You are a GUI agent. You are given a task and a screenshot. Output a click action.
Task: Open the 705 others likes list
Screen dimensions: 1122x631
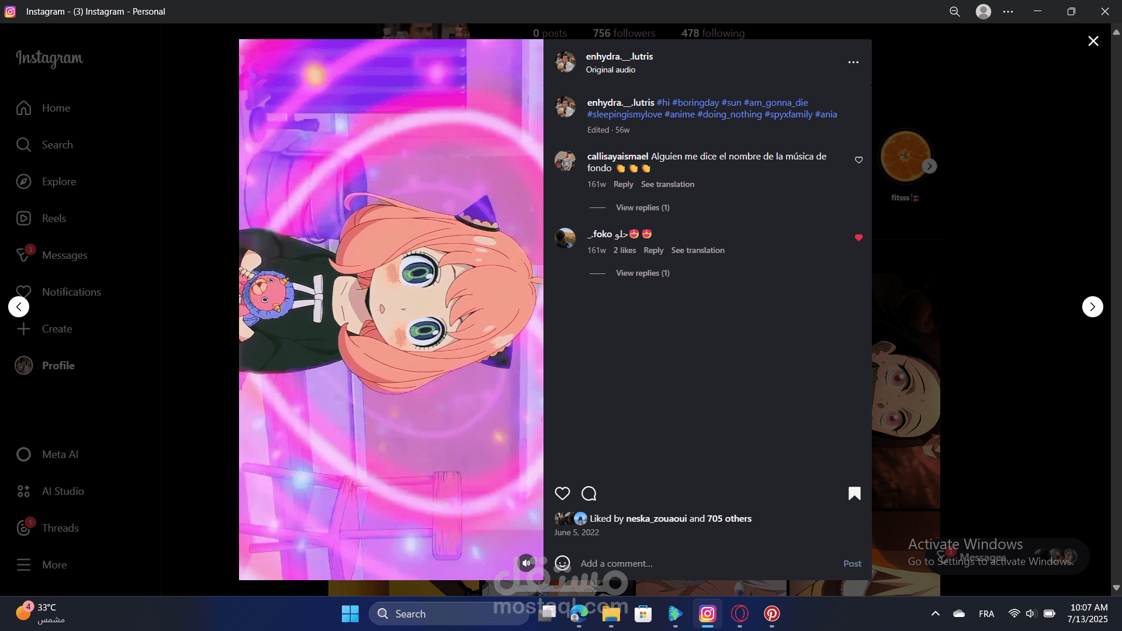click(x=729, y=518)
